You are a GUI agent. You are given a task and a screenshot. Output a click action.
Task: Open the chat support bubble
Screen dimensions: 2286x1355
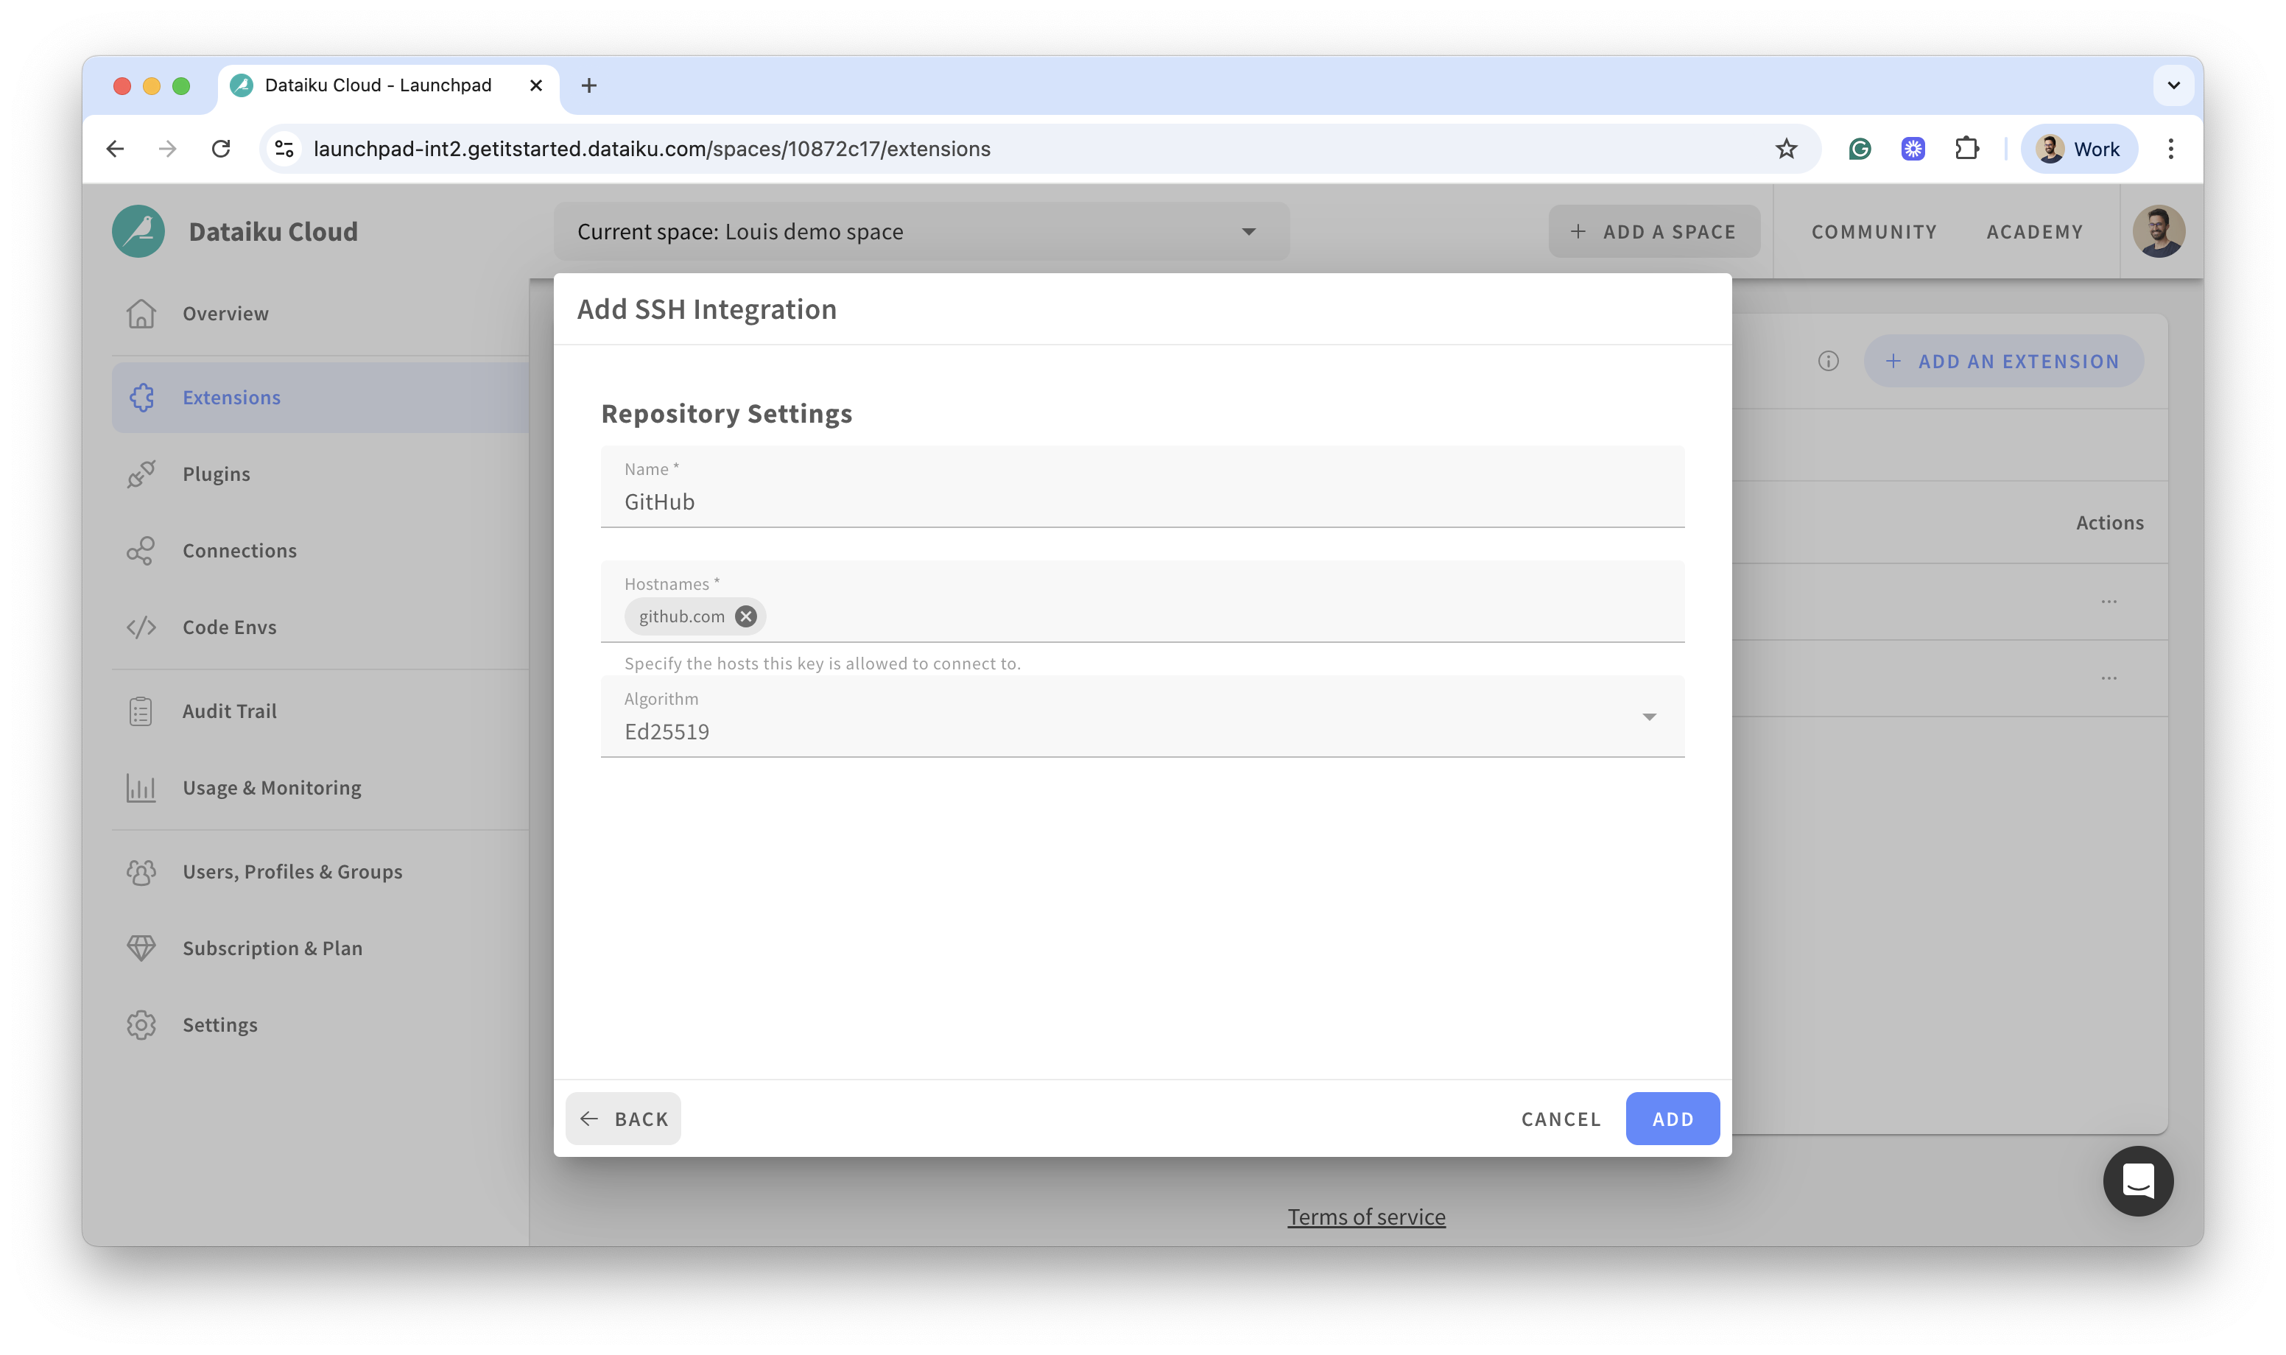(2137, 1180)
